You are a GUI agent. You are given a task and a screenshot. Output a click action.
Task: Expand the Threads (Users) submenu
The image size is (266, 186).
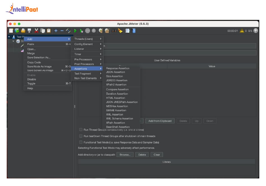(x=87, y=39)
